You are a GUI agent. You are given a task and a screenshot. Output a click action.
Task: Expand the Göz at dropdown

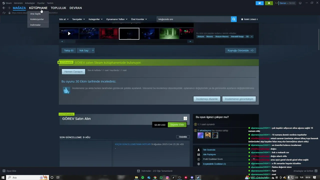click(64, 19)
